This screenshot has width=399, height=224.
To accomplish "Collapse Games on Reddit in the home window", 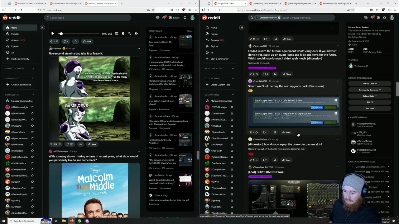I will [33, 68].
